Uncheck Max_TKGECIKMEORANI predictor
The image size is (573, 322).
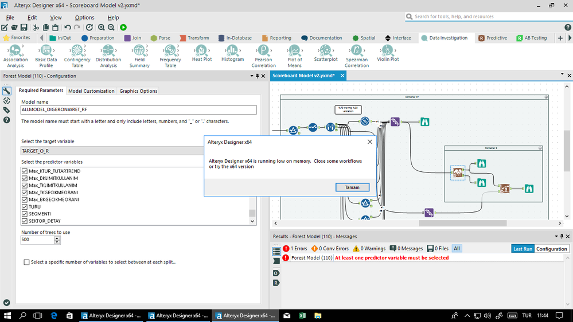(25, 193)
